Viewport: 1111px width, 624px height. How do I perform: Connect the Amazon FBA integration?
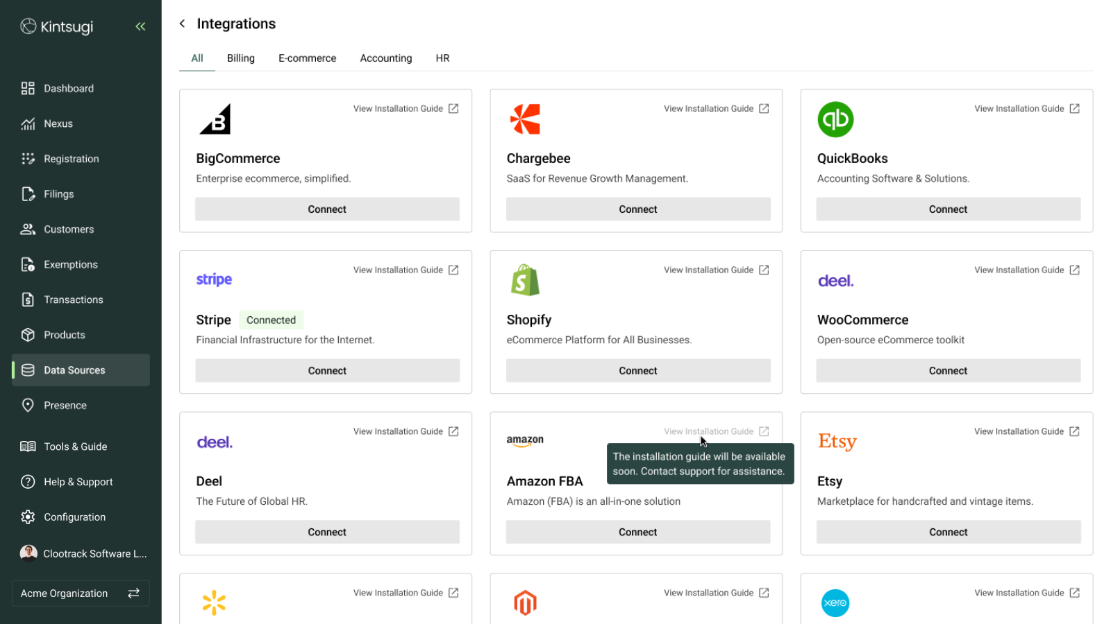[638, 532]
